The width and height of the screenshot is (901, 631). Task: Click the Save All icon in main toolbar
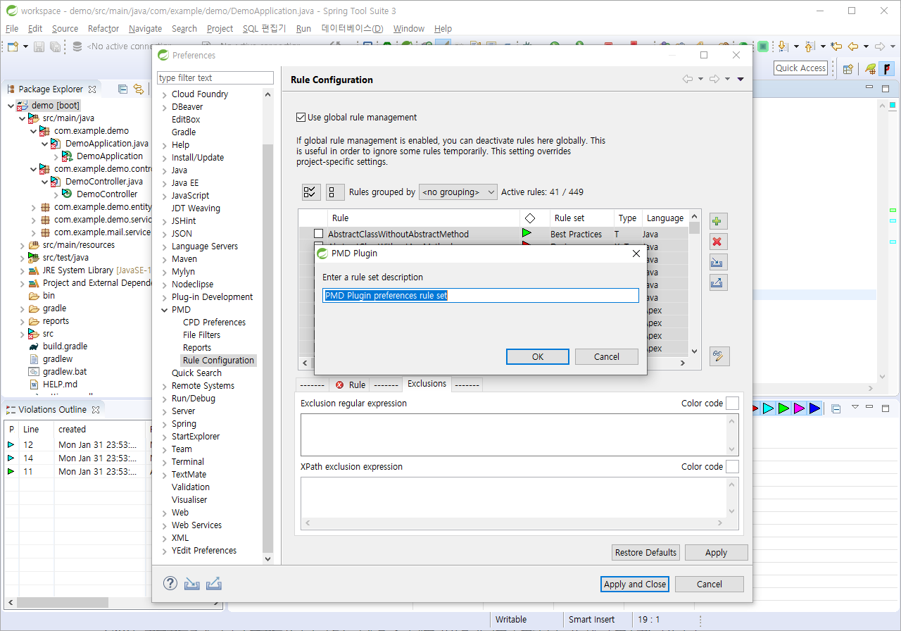coord(54,46)
